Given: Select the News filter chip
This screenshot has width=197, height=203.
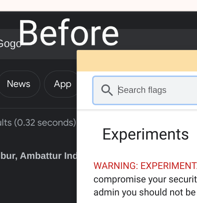Looking at the screenshot, I should [x=18, y=84].
